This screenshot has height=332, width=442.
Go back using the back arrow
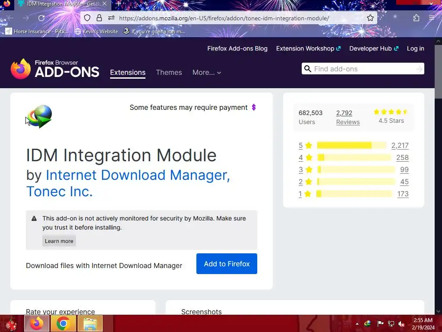click(x=10, y=18)
